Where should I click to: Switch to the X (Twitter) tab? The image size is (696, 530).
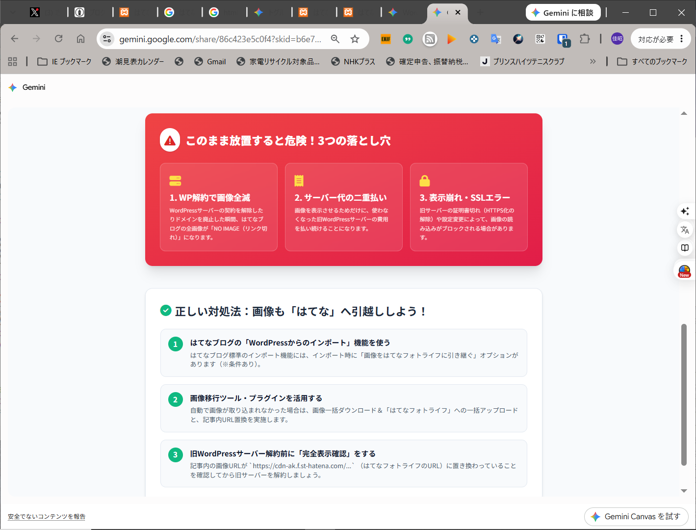point(34,13)
